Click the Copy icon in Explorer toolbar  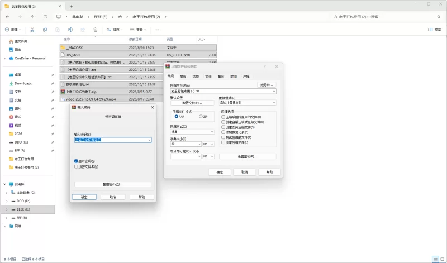(45, 30)
